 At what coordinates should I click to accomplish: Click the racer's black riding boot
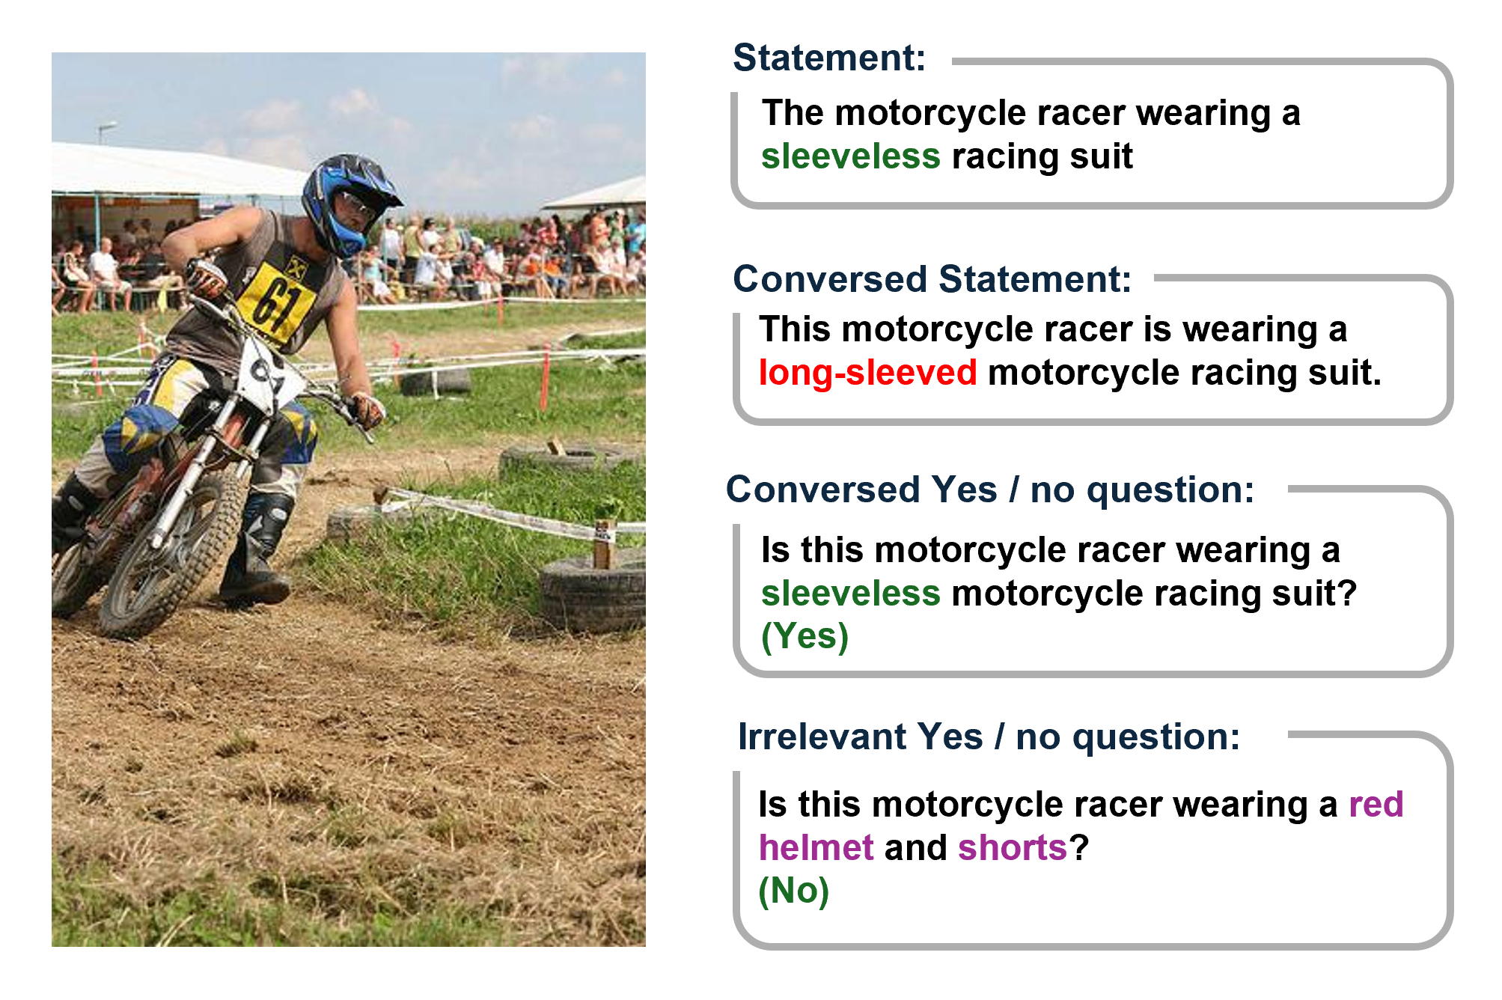(256, 550)
